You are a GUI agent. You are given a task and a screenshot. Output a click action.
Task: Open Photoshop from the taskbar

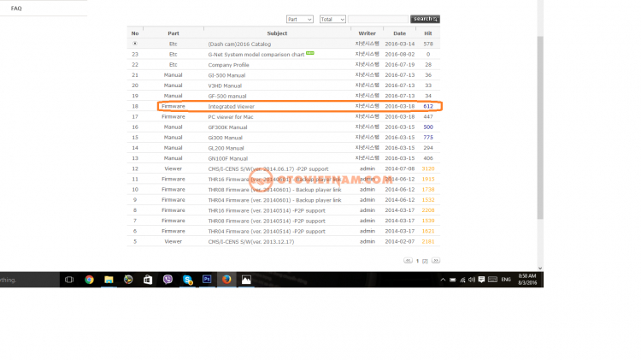pos(207,280)
